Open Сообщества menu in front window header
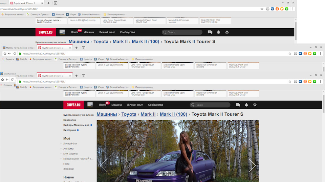The height and width of the screenshot is (182, 325). [155, 105]
